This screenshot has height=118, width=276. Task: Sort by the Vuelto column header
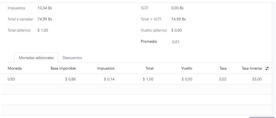[x=187, y=69]
